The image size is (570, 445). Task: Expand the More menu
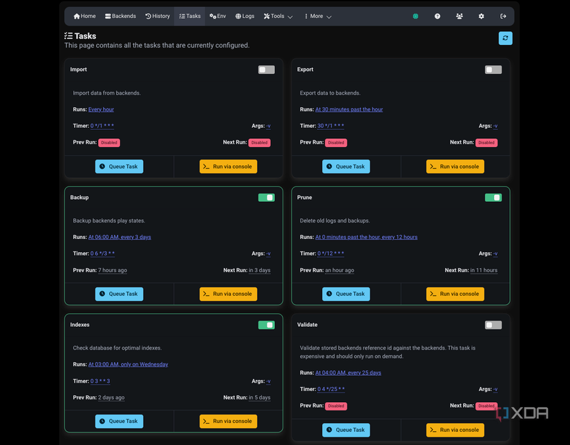(x=317, y=15)
